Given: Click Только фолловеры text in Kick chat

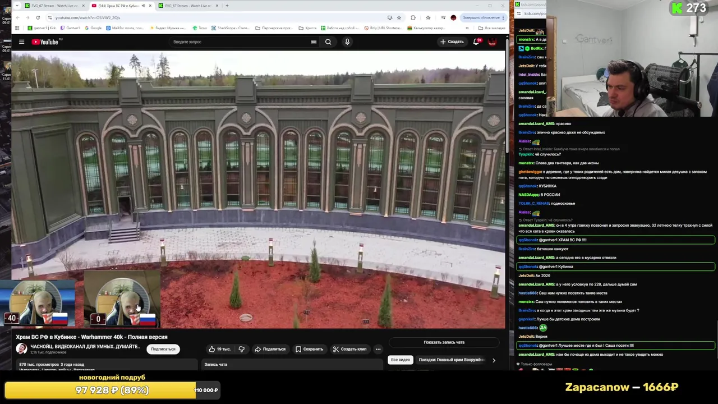Looking at the screenshot, I should 537,364.
